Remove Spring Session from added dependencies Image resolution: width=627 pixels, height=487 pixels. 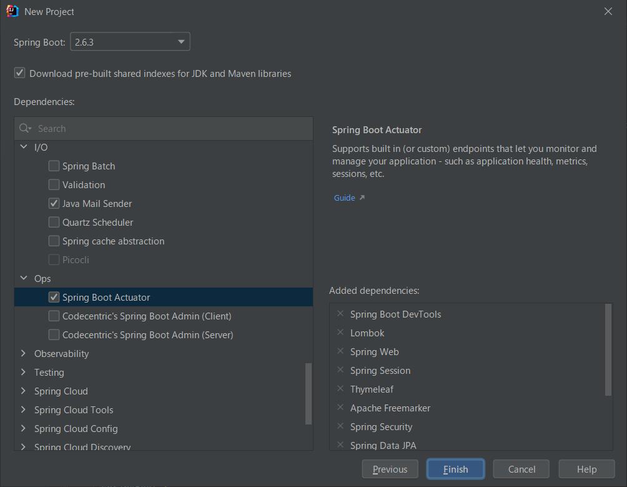click(340, 370)
